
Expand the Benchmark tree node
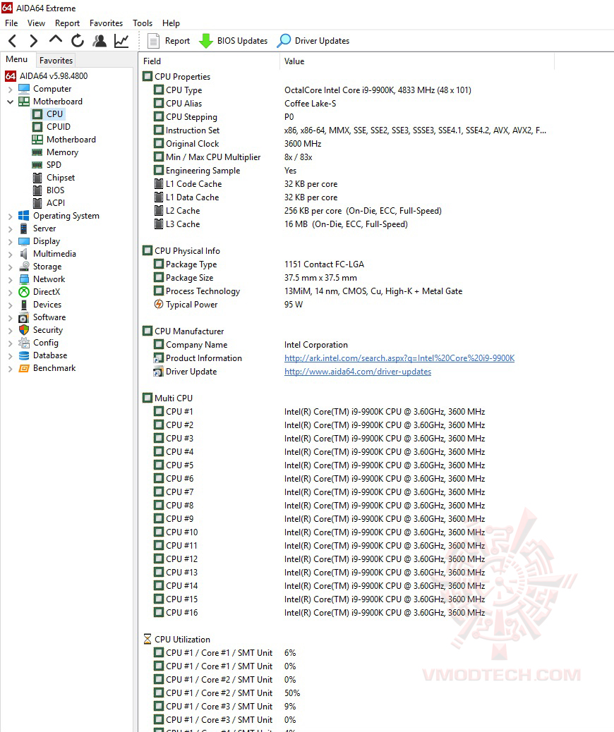pyautogui.click(x=11, y=368)
